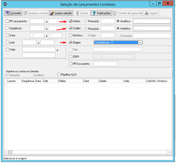The image size is (176, 163).
Task: Click the CNPJ input field
Action: 114,56
